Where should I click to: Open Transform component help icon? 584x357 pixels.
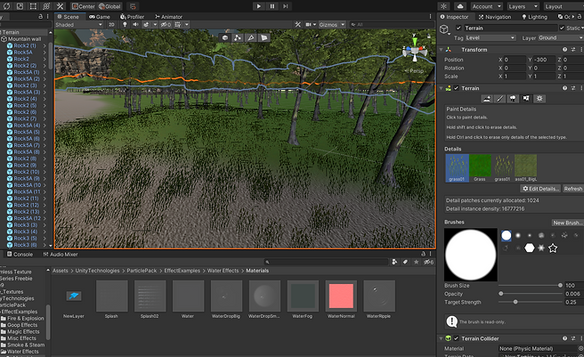tap(565, 50)
